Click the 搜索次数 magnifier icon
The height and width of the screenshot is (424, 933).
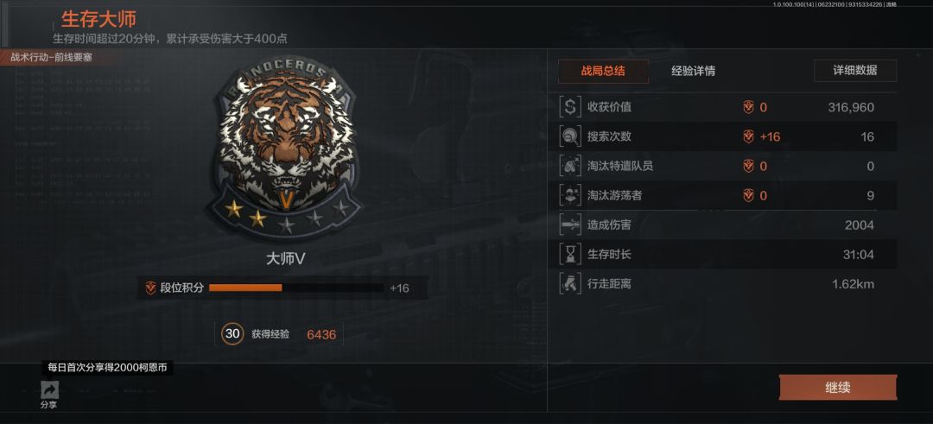click(570, 136)
